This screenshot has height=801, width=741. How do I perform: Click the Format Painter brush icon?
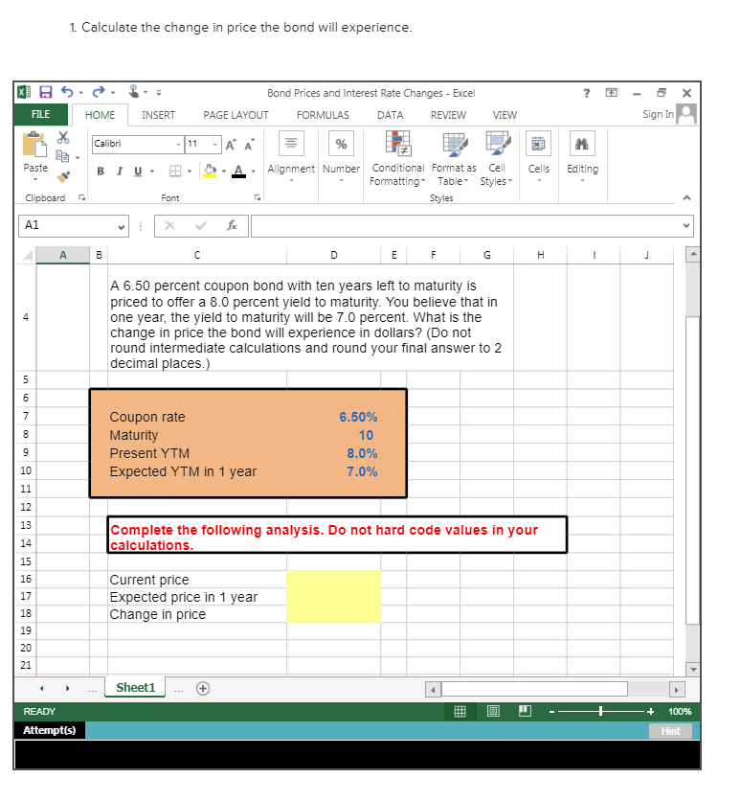click(63, 176)
